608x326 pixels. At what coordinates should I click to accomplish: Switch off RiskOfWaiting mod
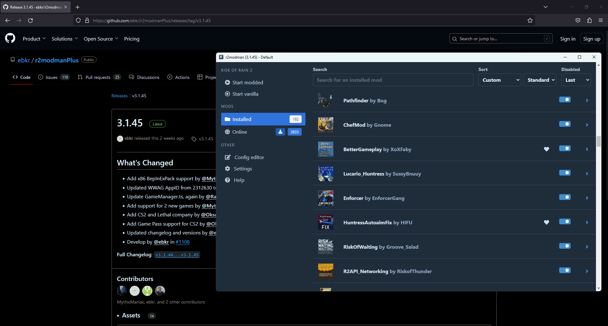point(565,246)
